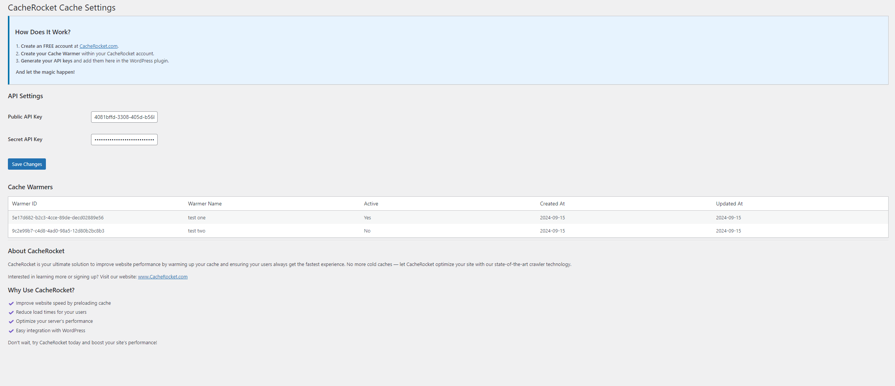Select the Warmer ID column header
This screenshot has height=386, width=895.
pos(24,204)
